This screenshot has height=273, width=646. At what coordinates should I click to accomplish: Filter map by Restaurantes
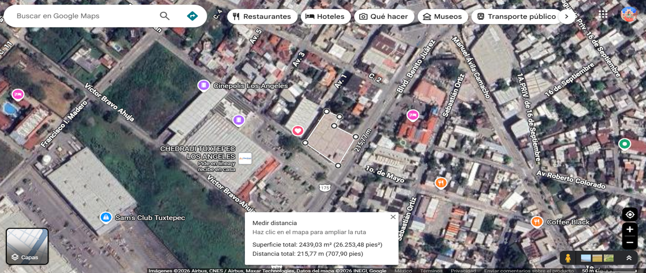[262, 17]
